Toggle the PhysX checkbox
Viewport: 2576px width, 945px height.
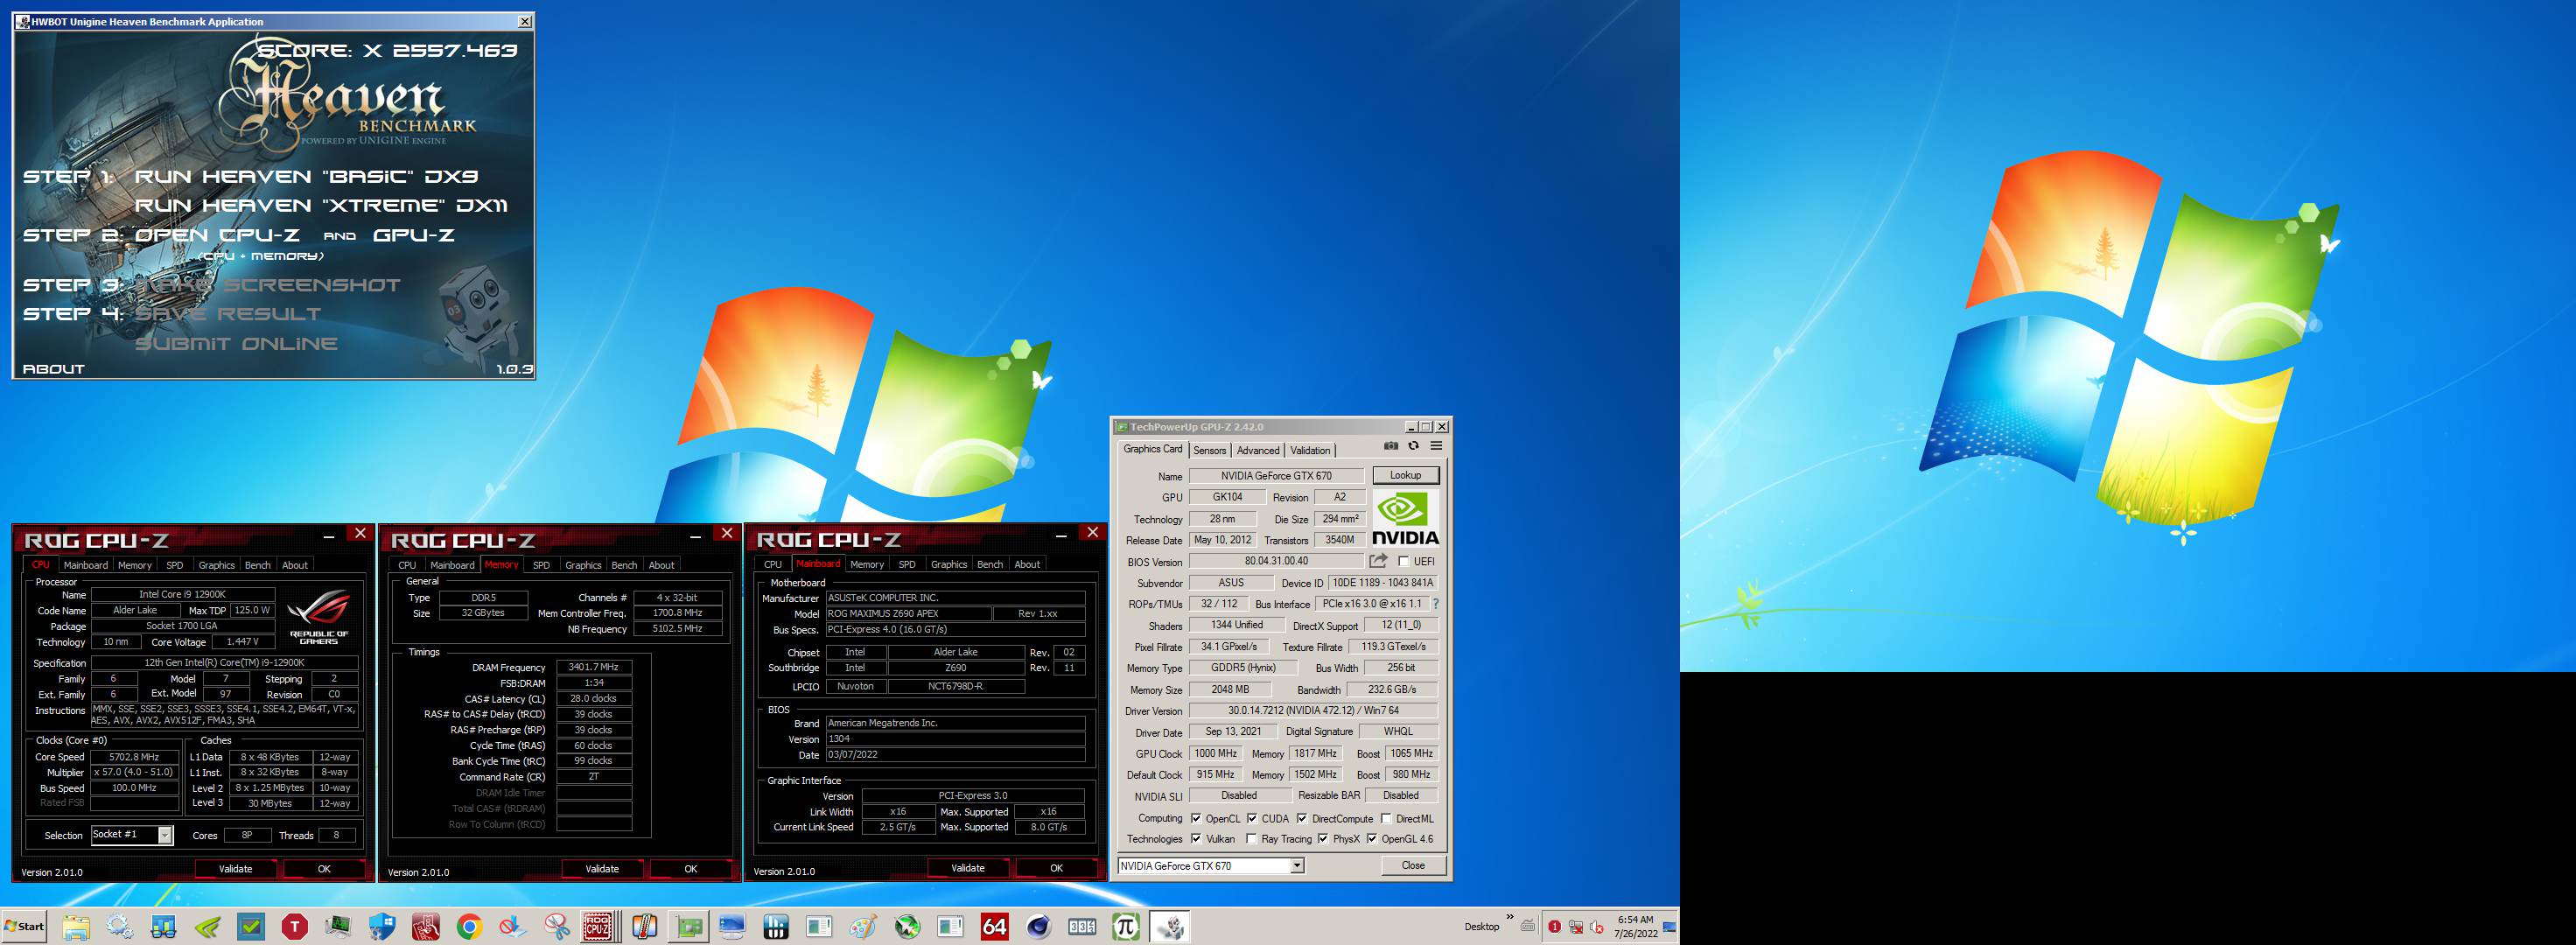pyautogui.click(x=1323, y=839)
